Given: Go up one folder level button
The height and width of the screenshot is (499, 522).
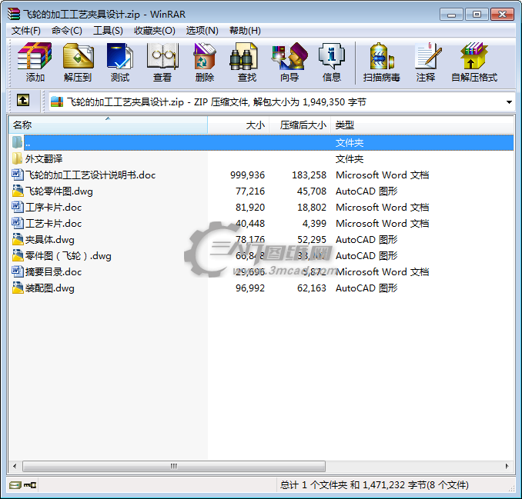Looking at the screenshot, I should 23,100.
